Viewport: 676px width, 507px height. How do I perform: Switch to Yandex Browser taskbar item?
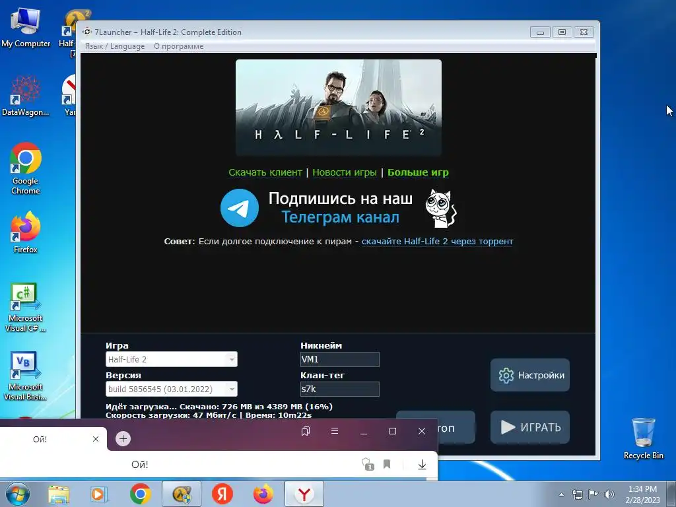pos(304,494)
